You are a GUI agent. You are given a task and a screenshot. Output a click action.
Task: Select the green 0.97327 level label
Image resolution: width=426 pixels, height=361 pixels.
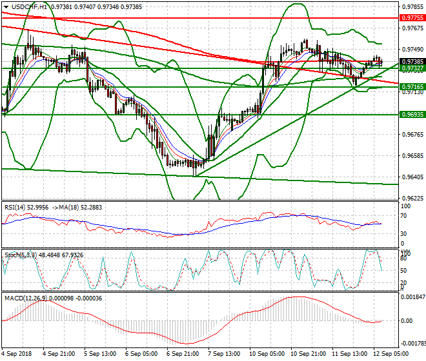point(412,68)
